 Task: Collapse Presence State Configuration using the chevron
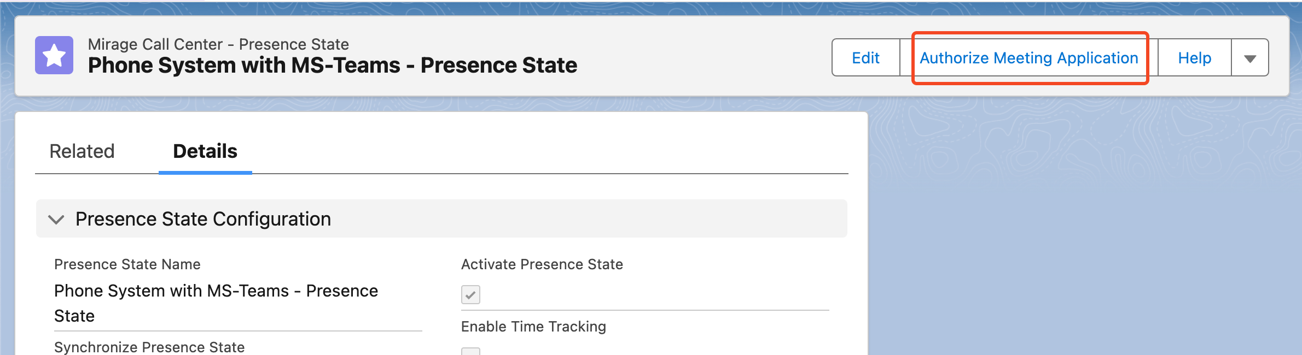(56, 220)
